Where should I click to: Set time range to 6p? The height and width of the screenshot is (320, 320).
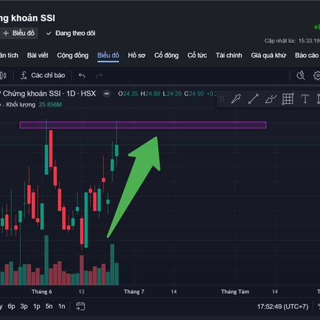click(x=11, y=306)
